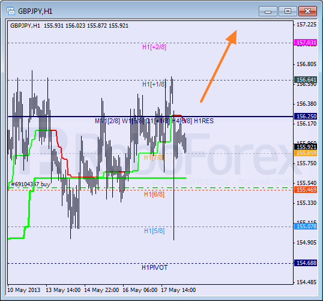323x301 pixels.
Task: Select the H1[+2/8] level label
Action: click(x=154, y=47)
